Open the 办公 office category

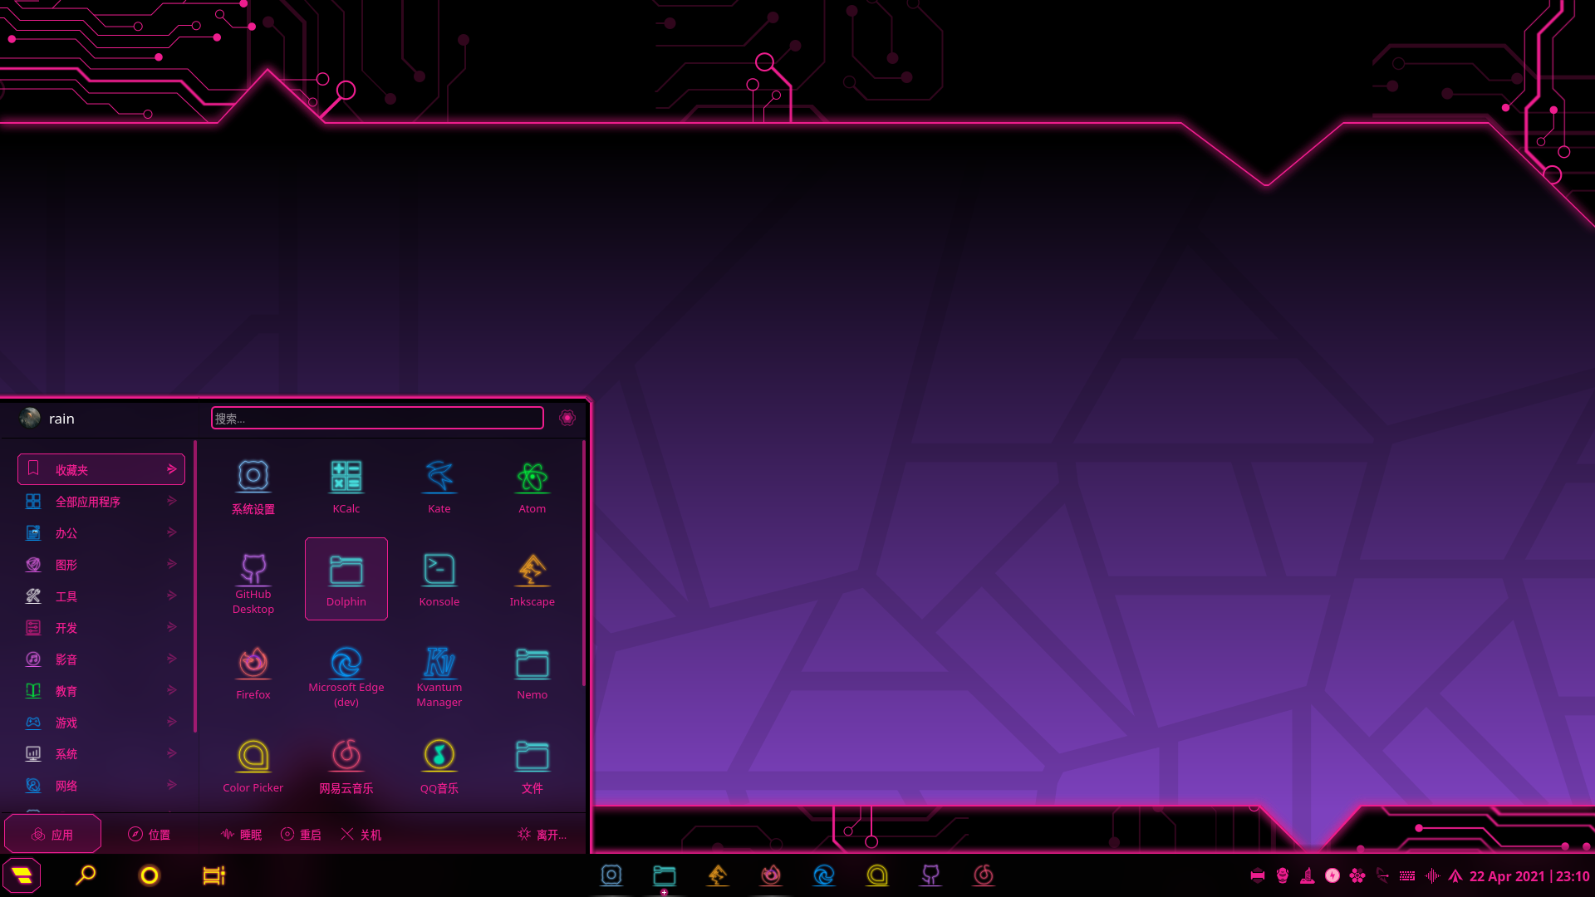[x=101, y=532]
